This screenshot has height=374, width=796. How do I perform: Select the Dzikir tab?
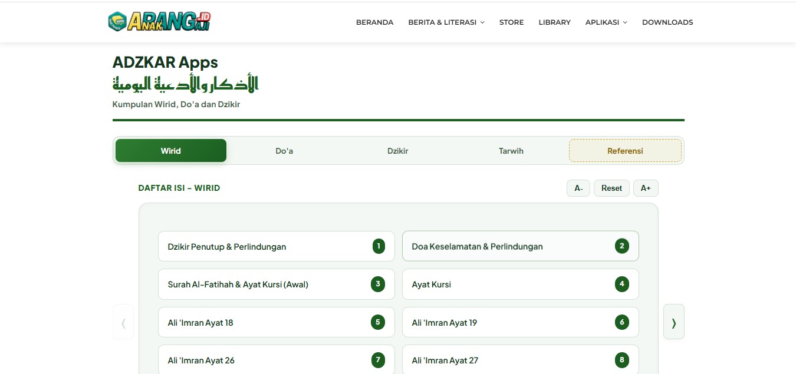tap(398, 151)
